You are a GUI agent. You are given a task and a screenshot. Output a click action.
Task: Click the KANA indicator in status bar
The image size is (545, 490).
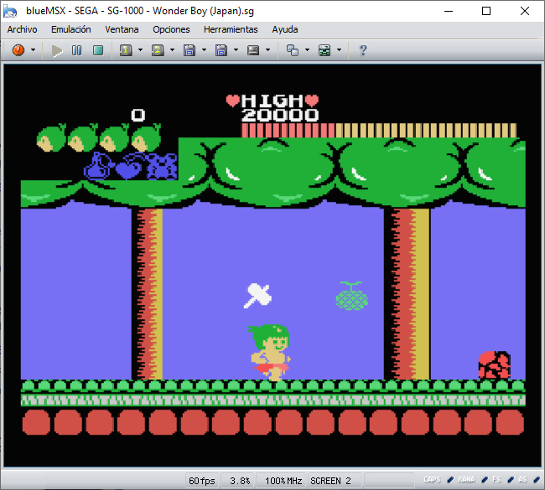point(466,480)
